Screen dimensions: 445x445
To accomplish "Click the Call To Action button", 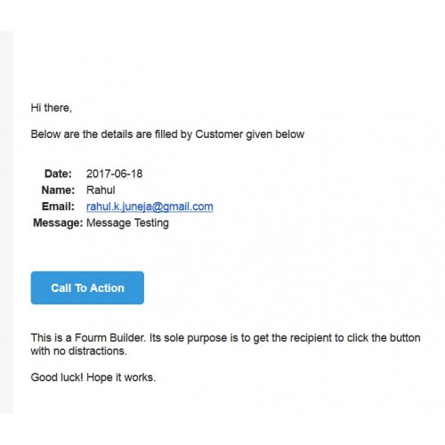I will [87, 287].
